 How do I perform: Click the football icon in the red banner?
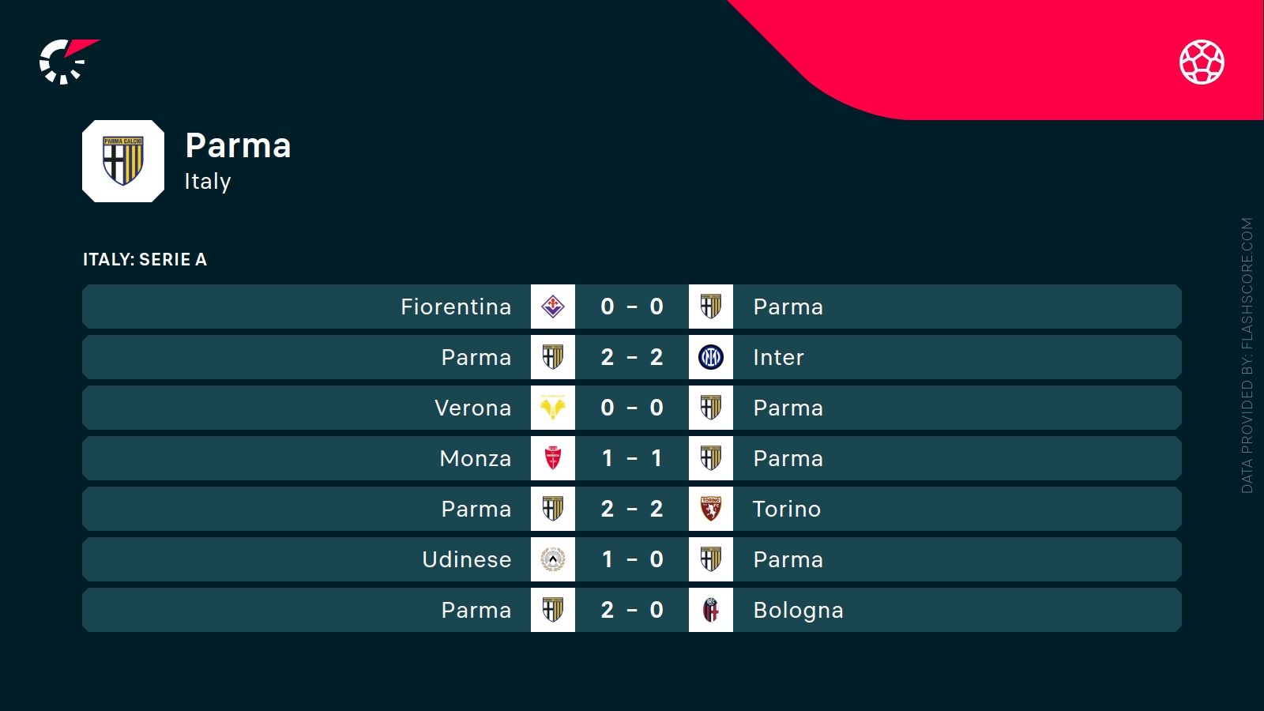(x=1202, y=62)
